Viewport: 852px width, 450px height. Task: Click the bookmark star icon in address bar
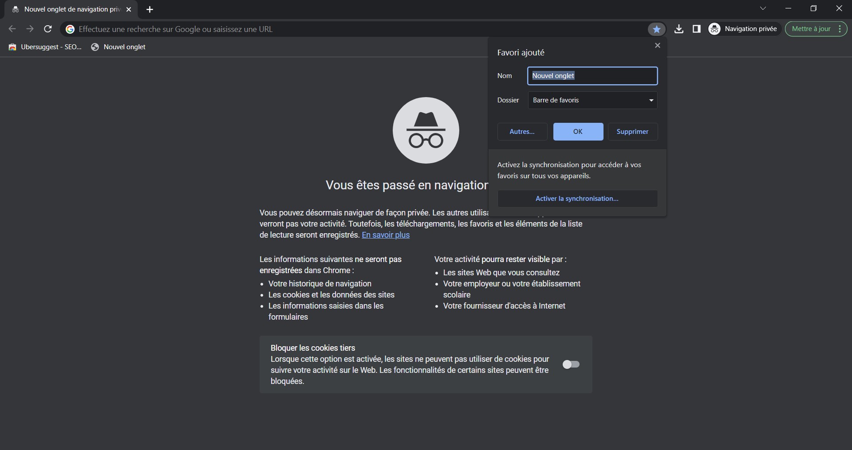[x=656, y=29]
